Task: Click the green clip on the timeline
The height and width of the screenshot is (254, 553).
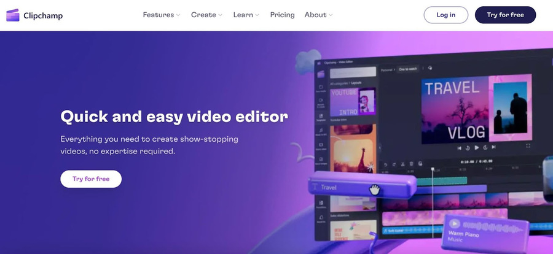Action: pos(442,181)
